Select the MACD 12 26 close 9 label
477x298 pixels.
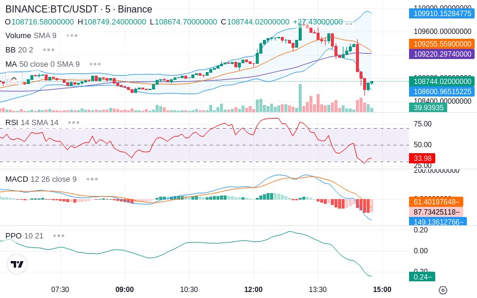41,179
